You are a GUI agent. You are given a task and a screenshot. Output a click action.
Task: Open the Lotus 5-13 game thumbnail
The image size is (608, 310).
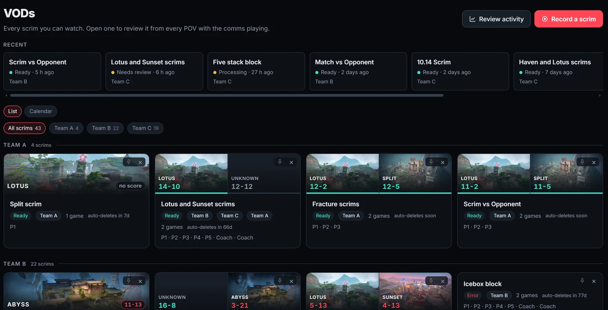[343, 291]
